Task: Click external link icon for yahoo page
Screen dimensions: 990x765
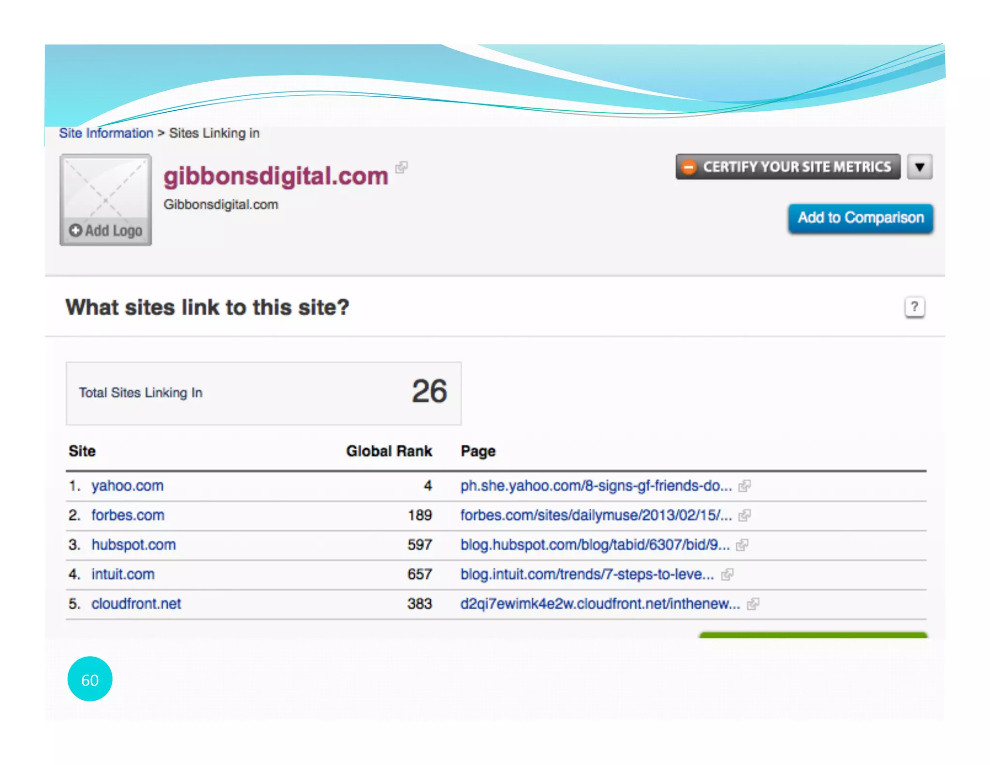Action: click(x=744, y=485)
